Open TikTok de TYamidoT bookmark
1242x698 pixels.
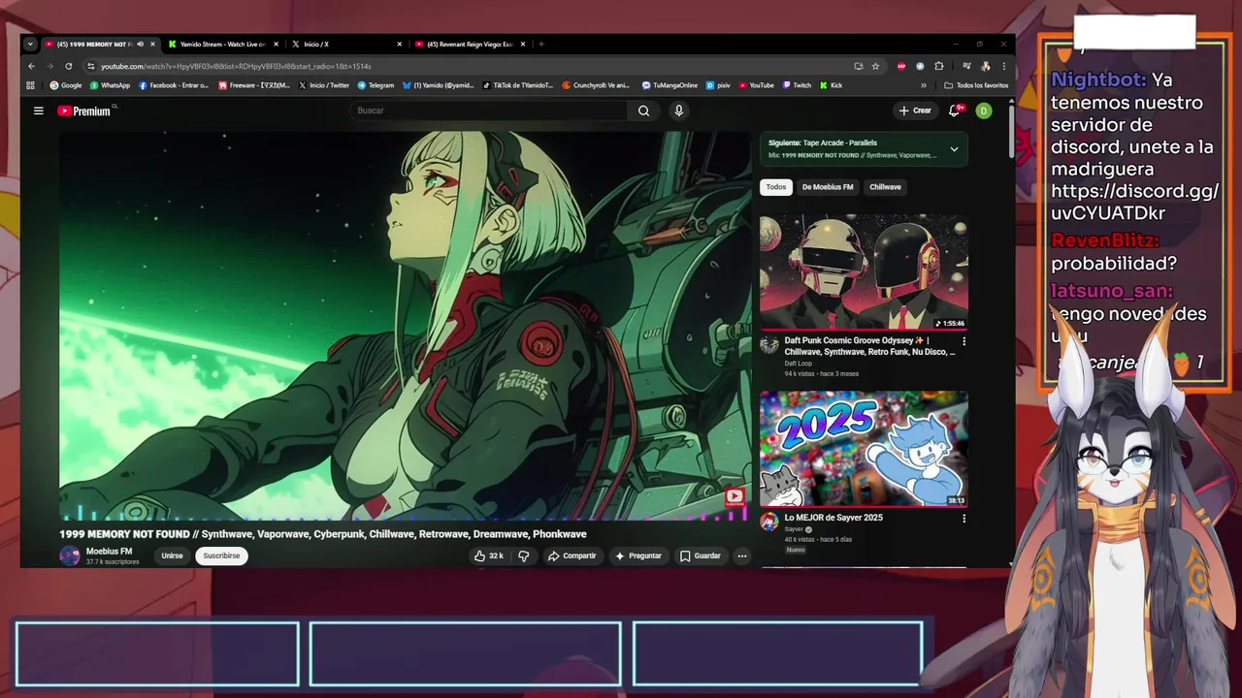[x=518, y=85]
